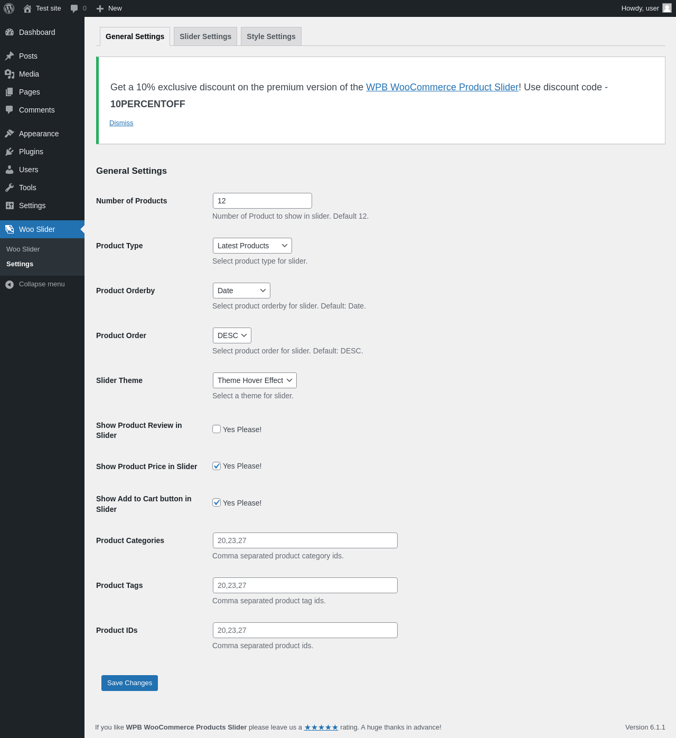
Task: Click the Appearance paintbrush icon
Action: (10, 134)
